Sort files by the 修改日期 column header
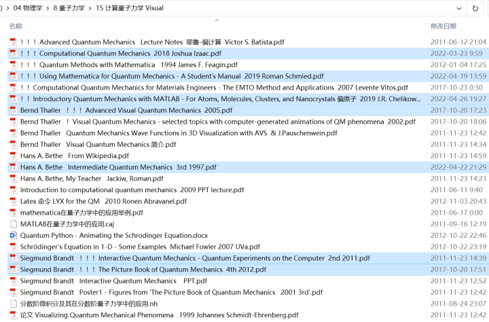Screen dimensions: 489x322 point(443,26)
